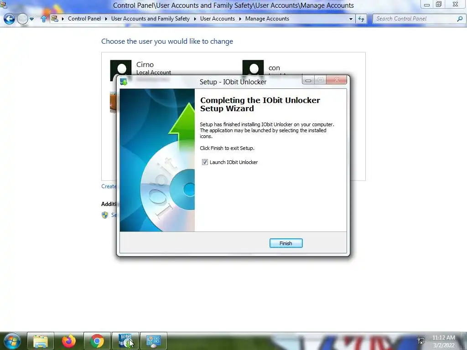Open the con account avatar
Screen dimensions: 467x350
(x=253, y=68)
